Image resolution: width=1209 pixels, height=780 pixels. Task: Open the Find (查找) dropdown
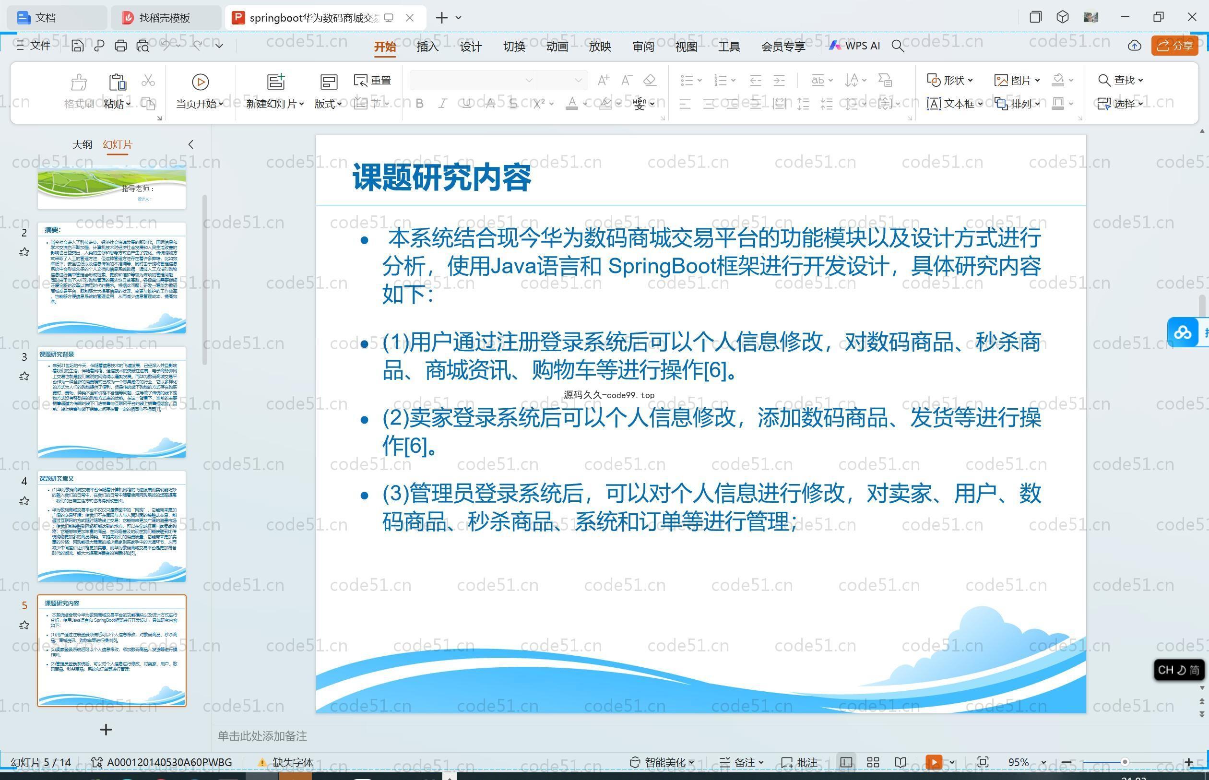[1120, 80]
